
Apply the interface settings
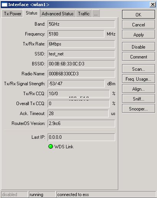[x=139, y=34]
